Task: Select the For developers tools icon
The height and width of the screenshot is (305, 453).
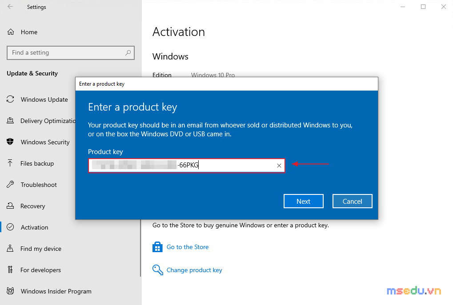Action: point(10,270)
